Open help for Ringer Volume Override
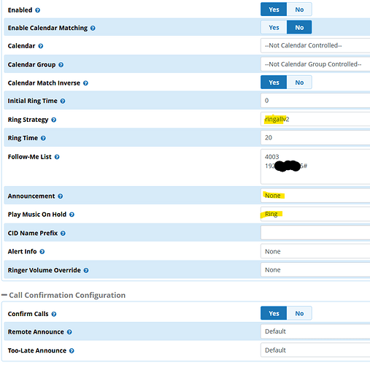Viewport: 370px width, 365px height. 86,270
